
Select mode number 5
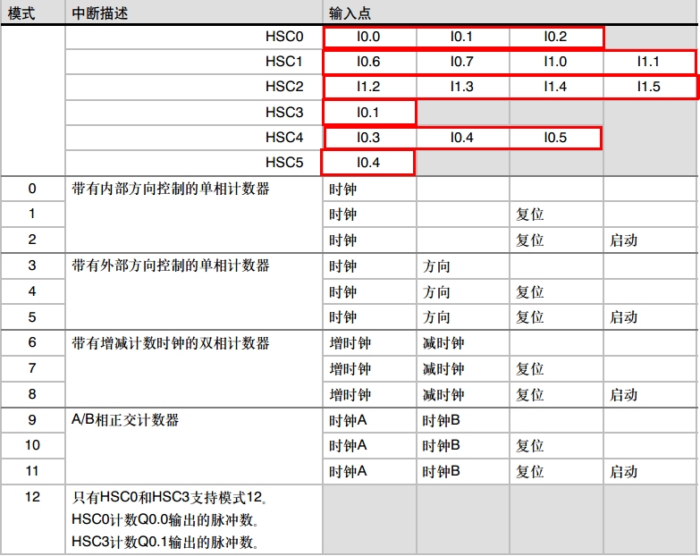32,316
